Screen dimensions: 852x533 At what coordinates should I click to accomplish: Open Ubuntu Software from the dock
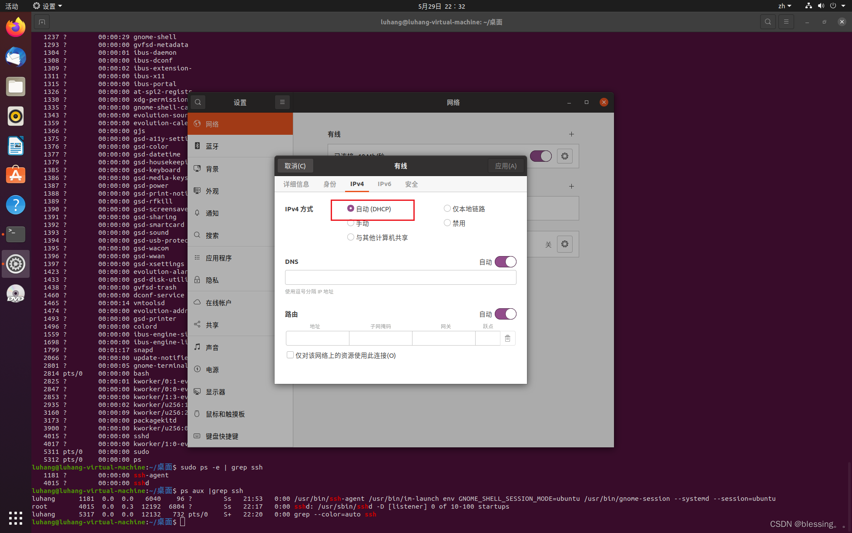click(x=15, y=174)
